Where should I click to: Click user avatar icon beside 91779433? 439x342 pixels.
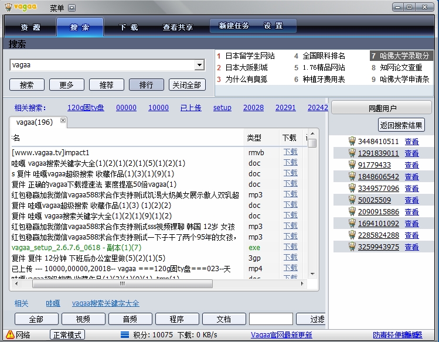pos(352,165)
